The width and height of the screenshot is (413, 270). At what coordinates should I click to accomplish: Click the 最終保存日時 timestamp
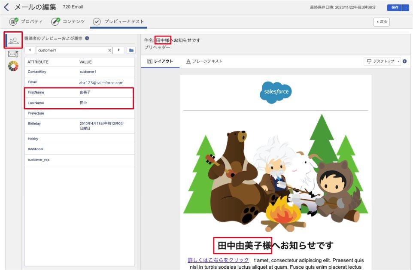(343, 7)
